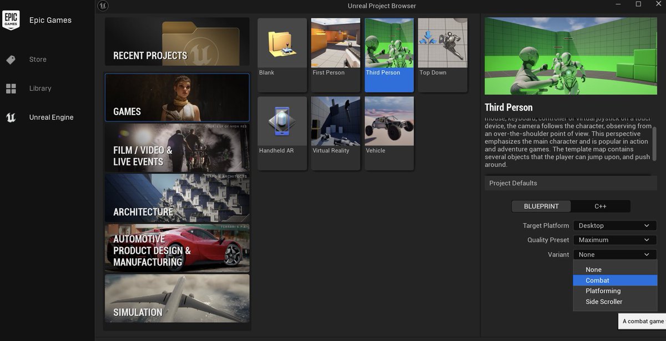Open Recent Projects category
This screenshot has width=666, height=341.
point(177,42)
